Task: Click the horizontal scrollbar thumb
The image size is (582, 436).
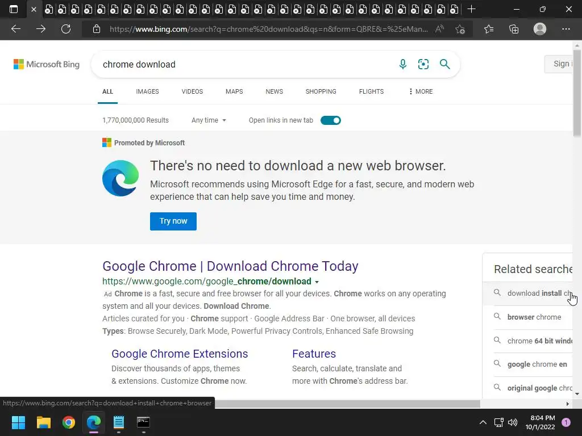Action: (347, 404)
